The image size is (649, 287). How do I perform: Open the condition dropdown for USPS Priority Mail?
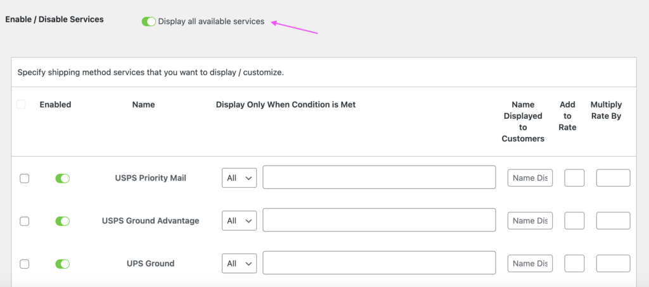coord(239,178)
